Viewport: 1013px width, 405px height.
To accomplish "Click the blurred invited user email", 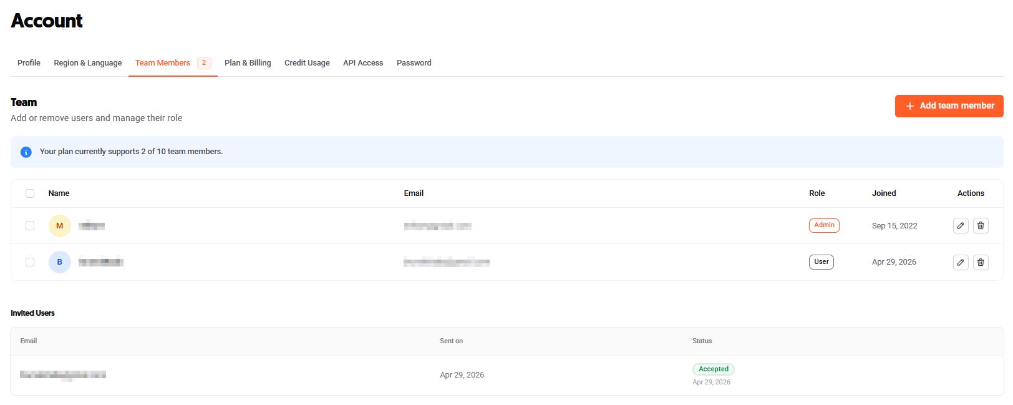I will pos(63,375).
